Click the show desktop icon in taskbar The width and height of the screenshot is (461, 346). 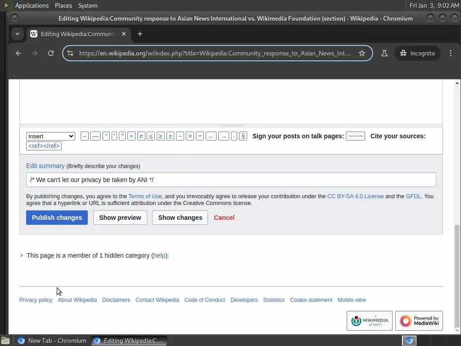click(5, 341)
